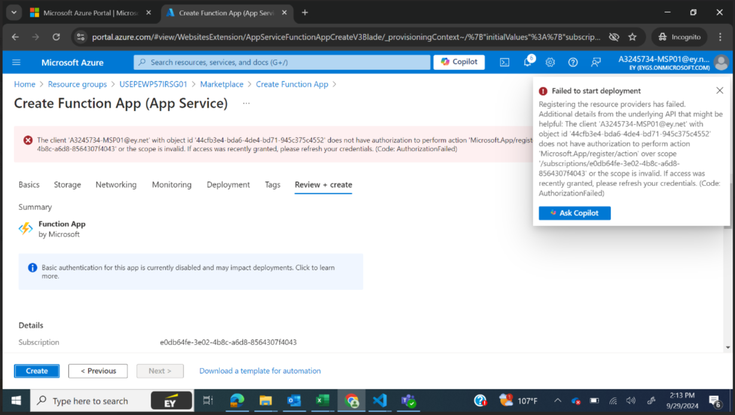The width and height of the screenshot is (735, 415).
Task: Switch to the Storage tab
Action: (x=67, y=185)
